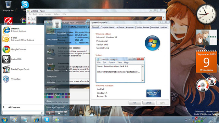219x123 pixels.
Task: Open Control Panel from Start menu
Action: click(x=53, y=95)
